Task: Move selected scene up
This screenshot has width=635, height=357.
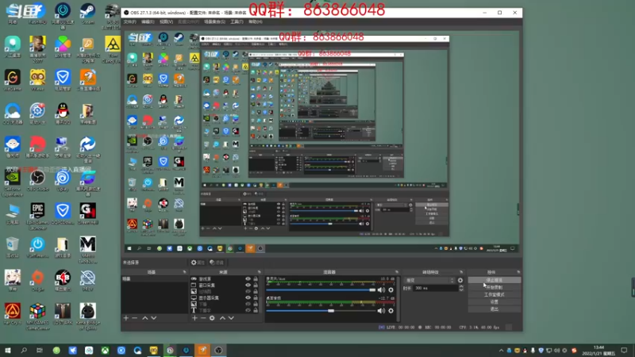Action: coord(145,318)
